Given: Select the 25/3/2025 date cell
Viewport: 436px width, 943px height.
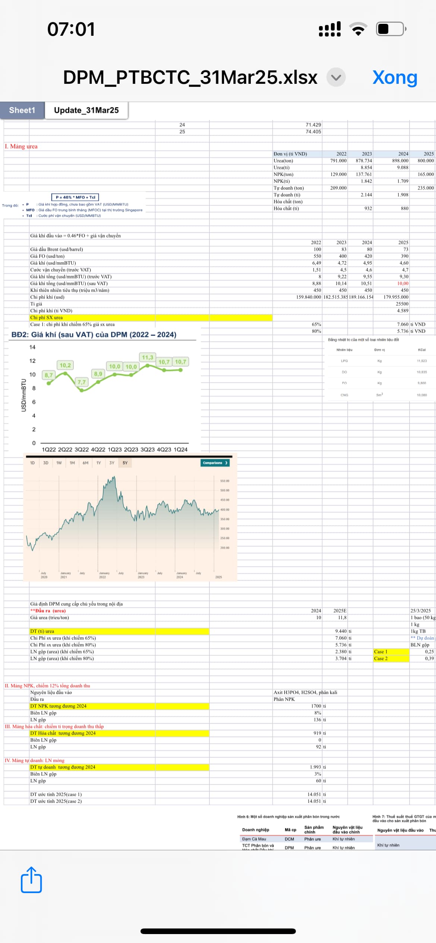Looking at the screenshot, I should click(x=420, y=611).
